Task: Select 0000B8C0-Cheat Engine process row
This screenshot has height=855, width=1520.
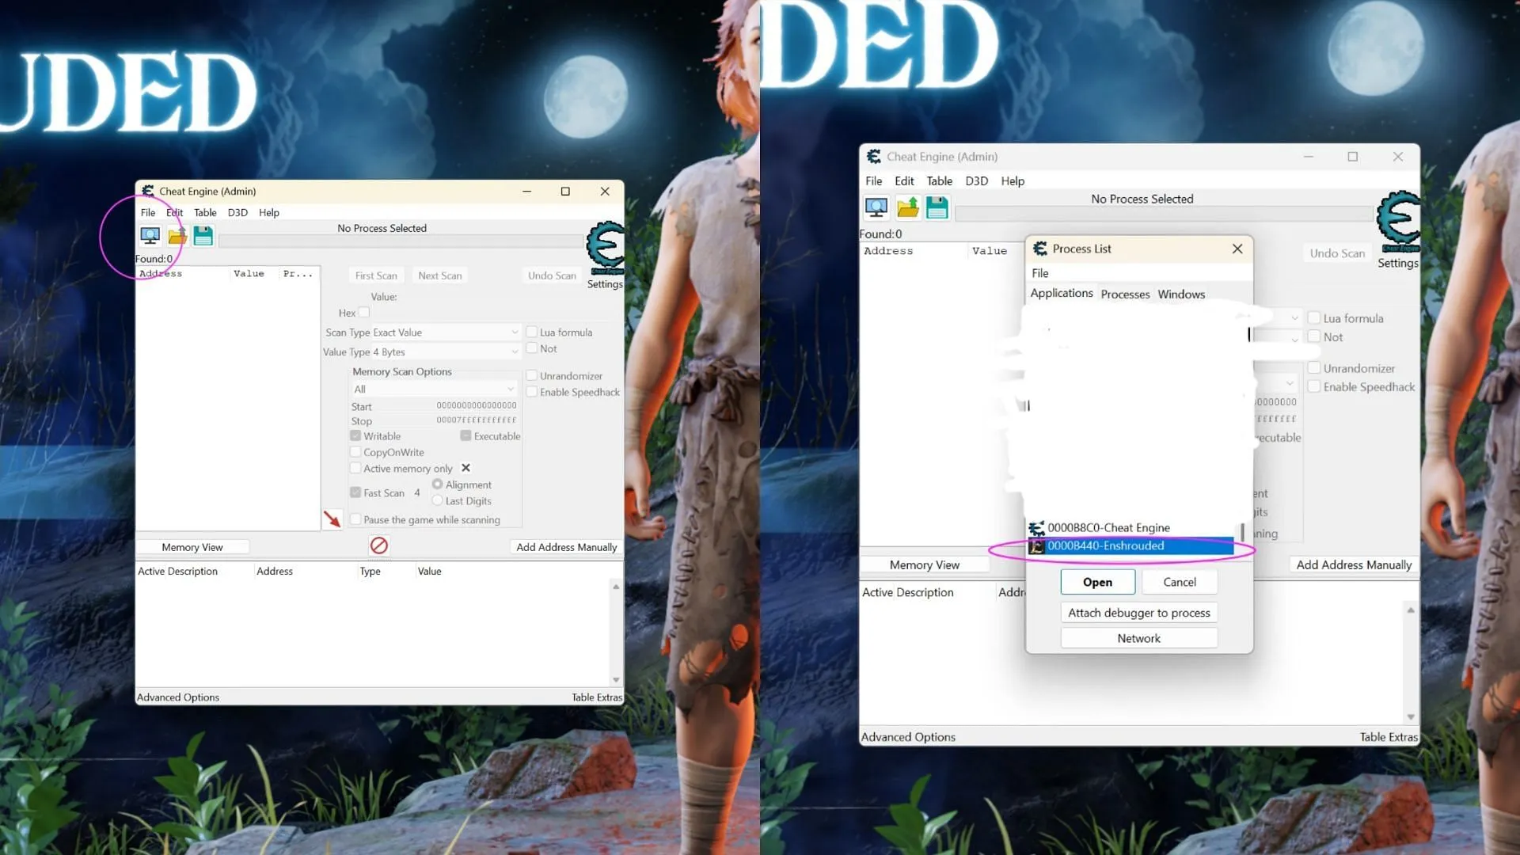Action: (1130, 528)
